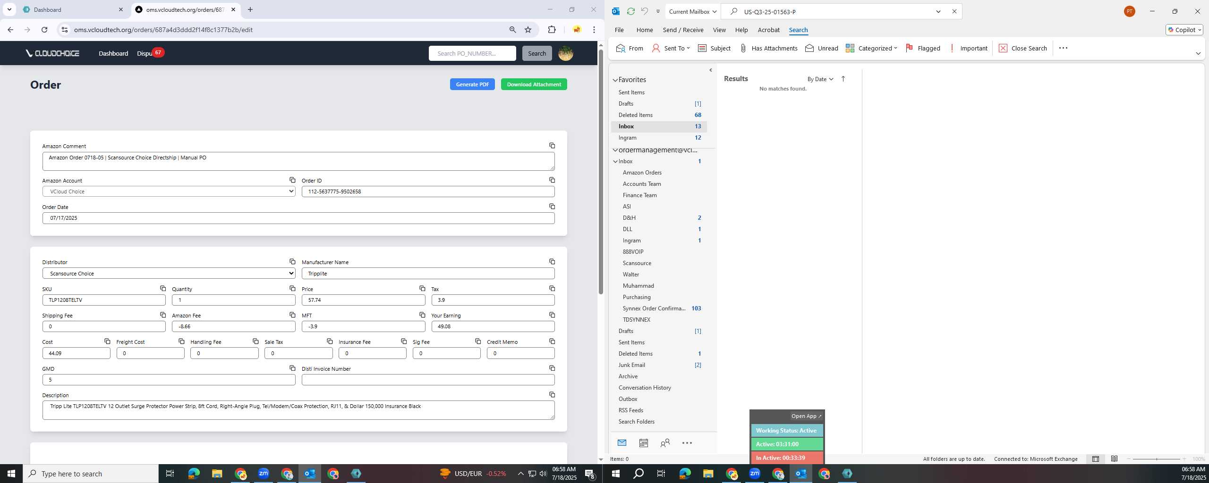Viewport: 1209px width, 483px height.
Task: Open the Copilot dropdown in Outlook
Action: coord(1184,30)
